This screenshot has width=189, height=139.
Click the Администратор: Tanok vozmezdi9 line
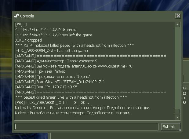point(56,61)
